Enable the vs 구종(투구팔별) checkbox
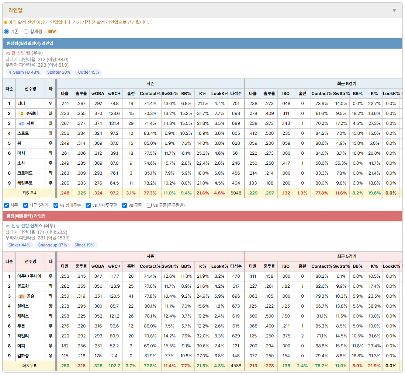This screenshot has width=405, height=375. tap(149, 205)
